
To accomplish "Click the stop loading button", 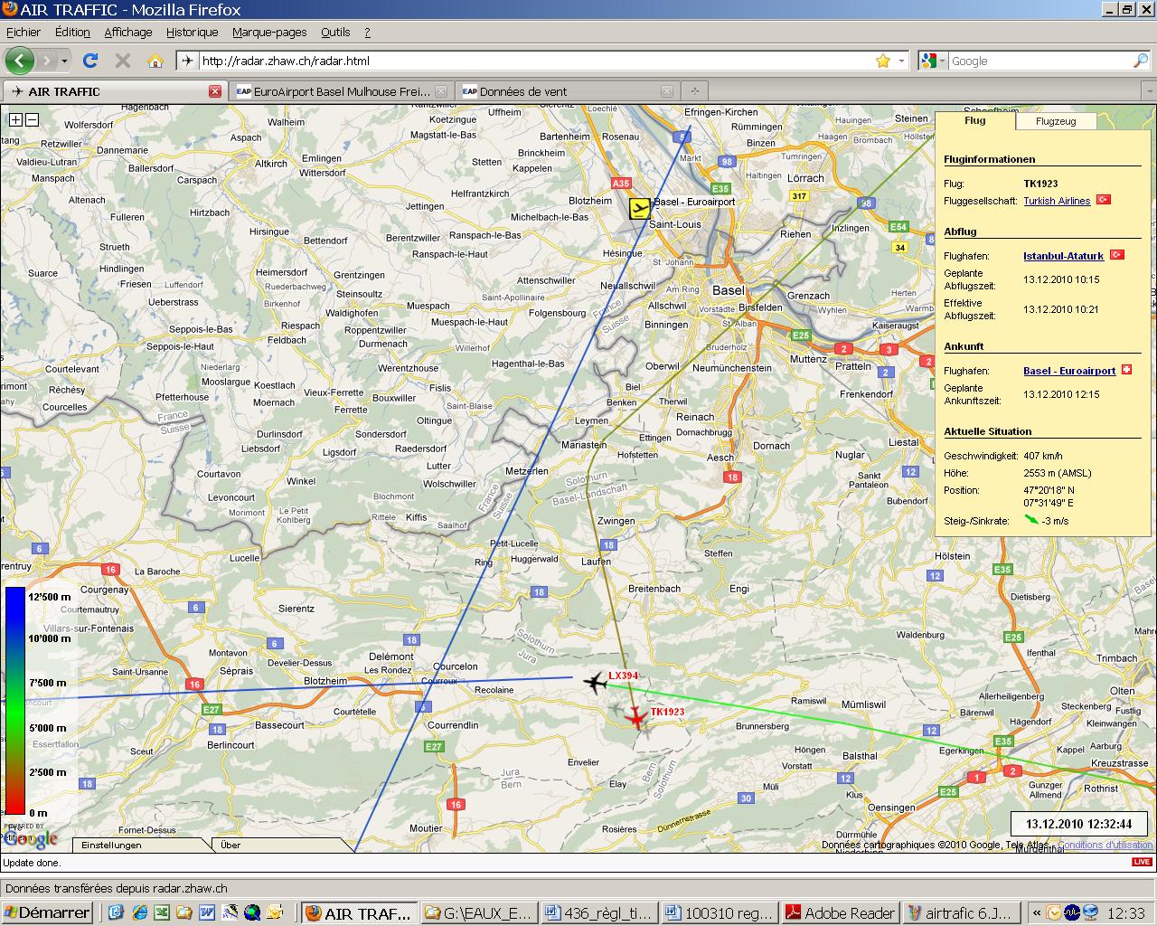I will point(123,61).
